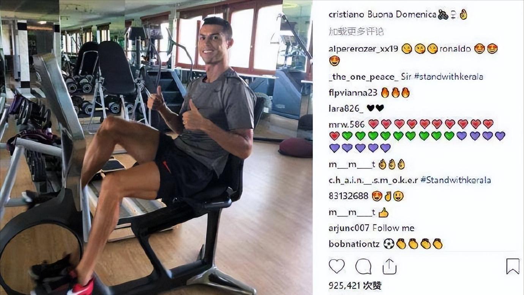Click the #standwithkerala hashtag by _the_one_peace_

(x=448, y=77)
